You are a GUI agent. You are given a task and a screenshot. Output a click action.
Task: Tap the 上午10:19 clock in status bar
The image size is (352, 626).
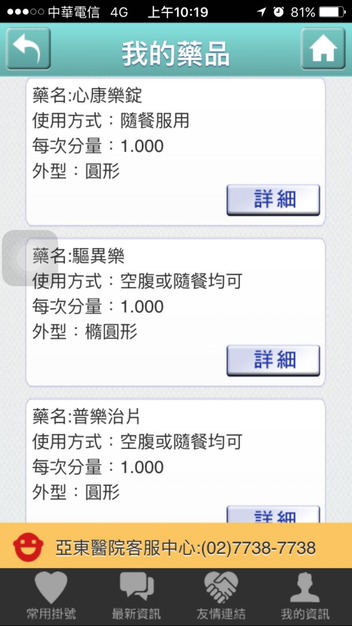point(178,12)
